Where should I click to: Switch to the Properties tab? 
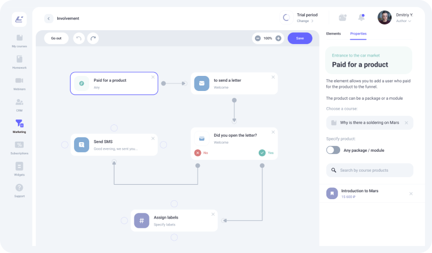pyautogui.click(x=358, y=33)
